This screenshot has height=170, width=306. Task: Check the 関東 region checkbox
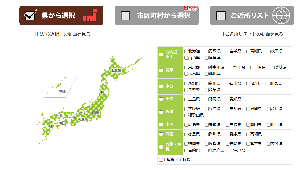point(161,70)
